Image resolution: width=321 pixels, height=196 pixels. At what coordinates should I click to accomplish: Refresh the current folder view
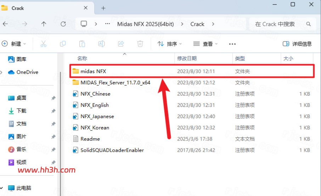click(63, 24)
